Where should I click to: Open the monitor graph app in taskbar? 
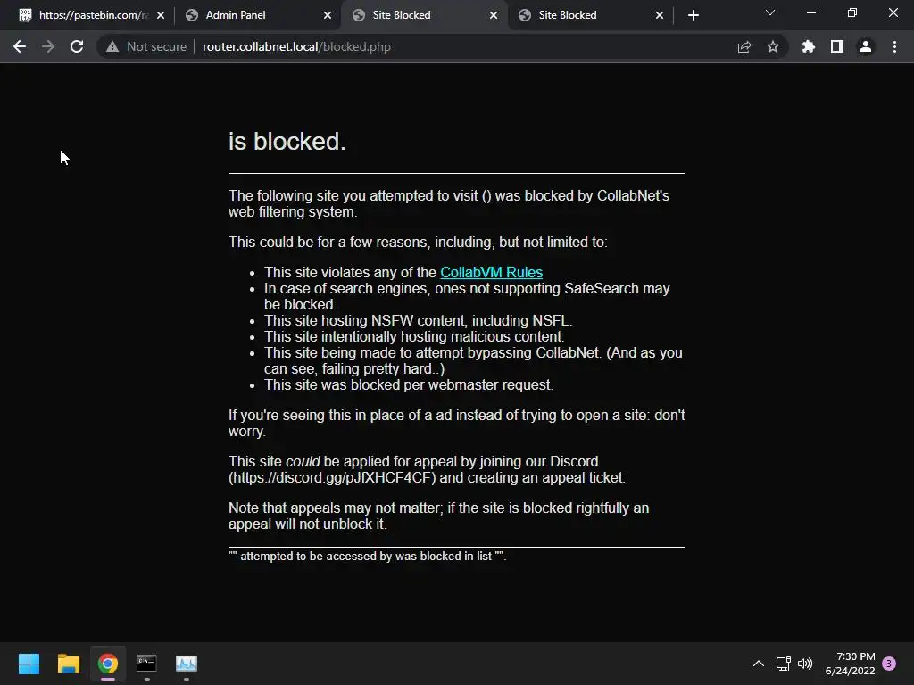pyautogui.click(x=187, y=664)
